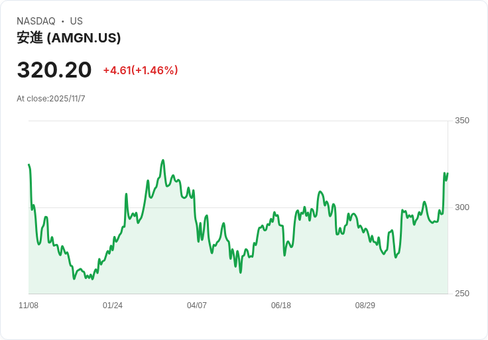Click the chart's highest peak near March
This screenshot has height=340, width=488.
pos(162,160)
